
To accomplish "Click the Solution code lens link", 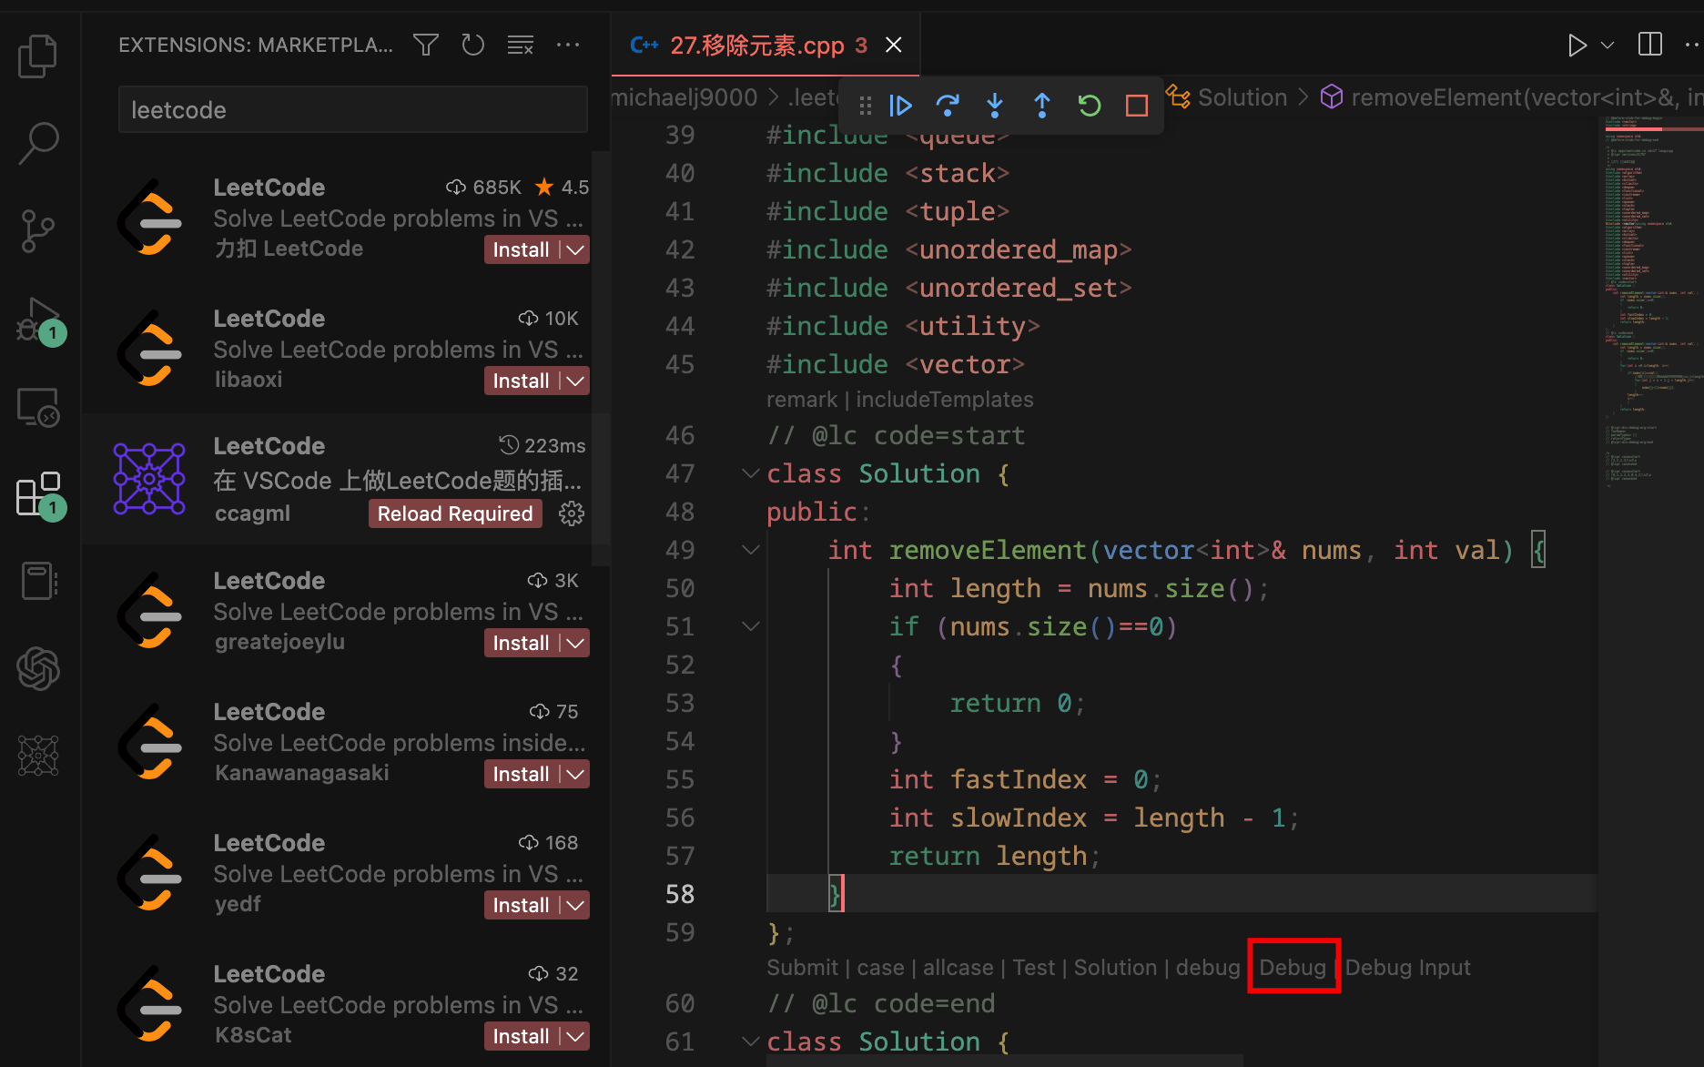I will (x=1115, y=968).
